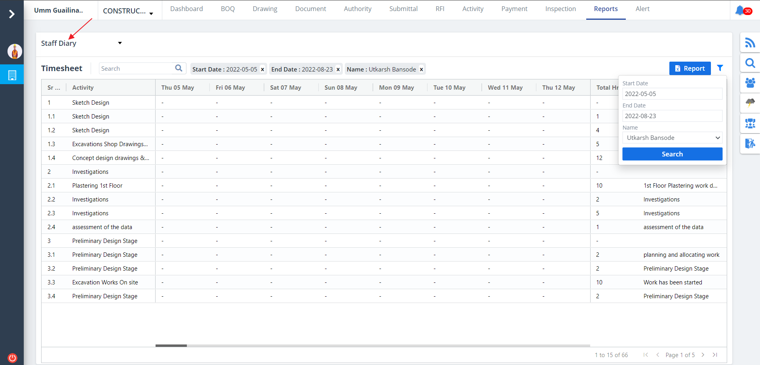Open the RSS feed icon panel
Image resolution: width=760 pixels, height=365 pixels.
(x=750, y=43)
